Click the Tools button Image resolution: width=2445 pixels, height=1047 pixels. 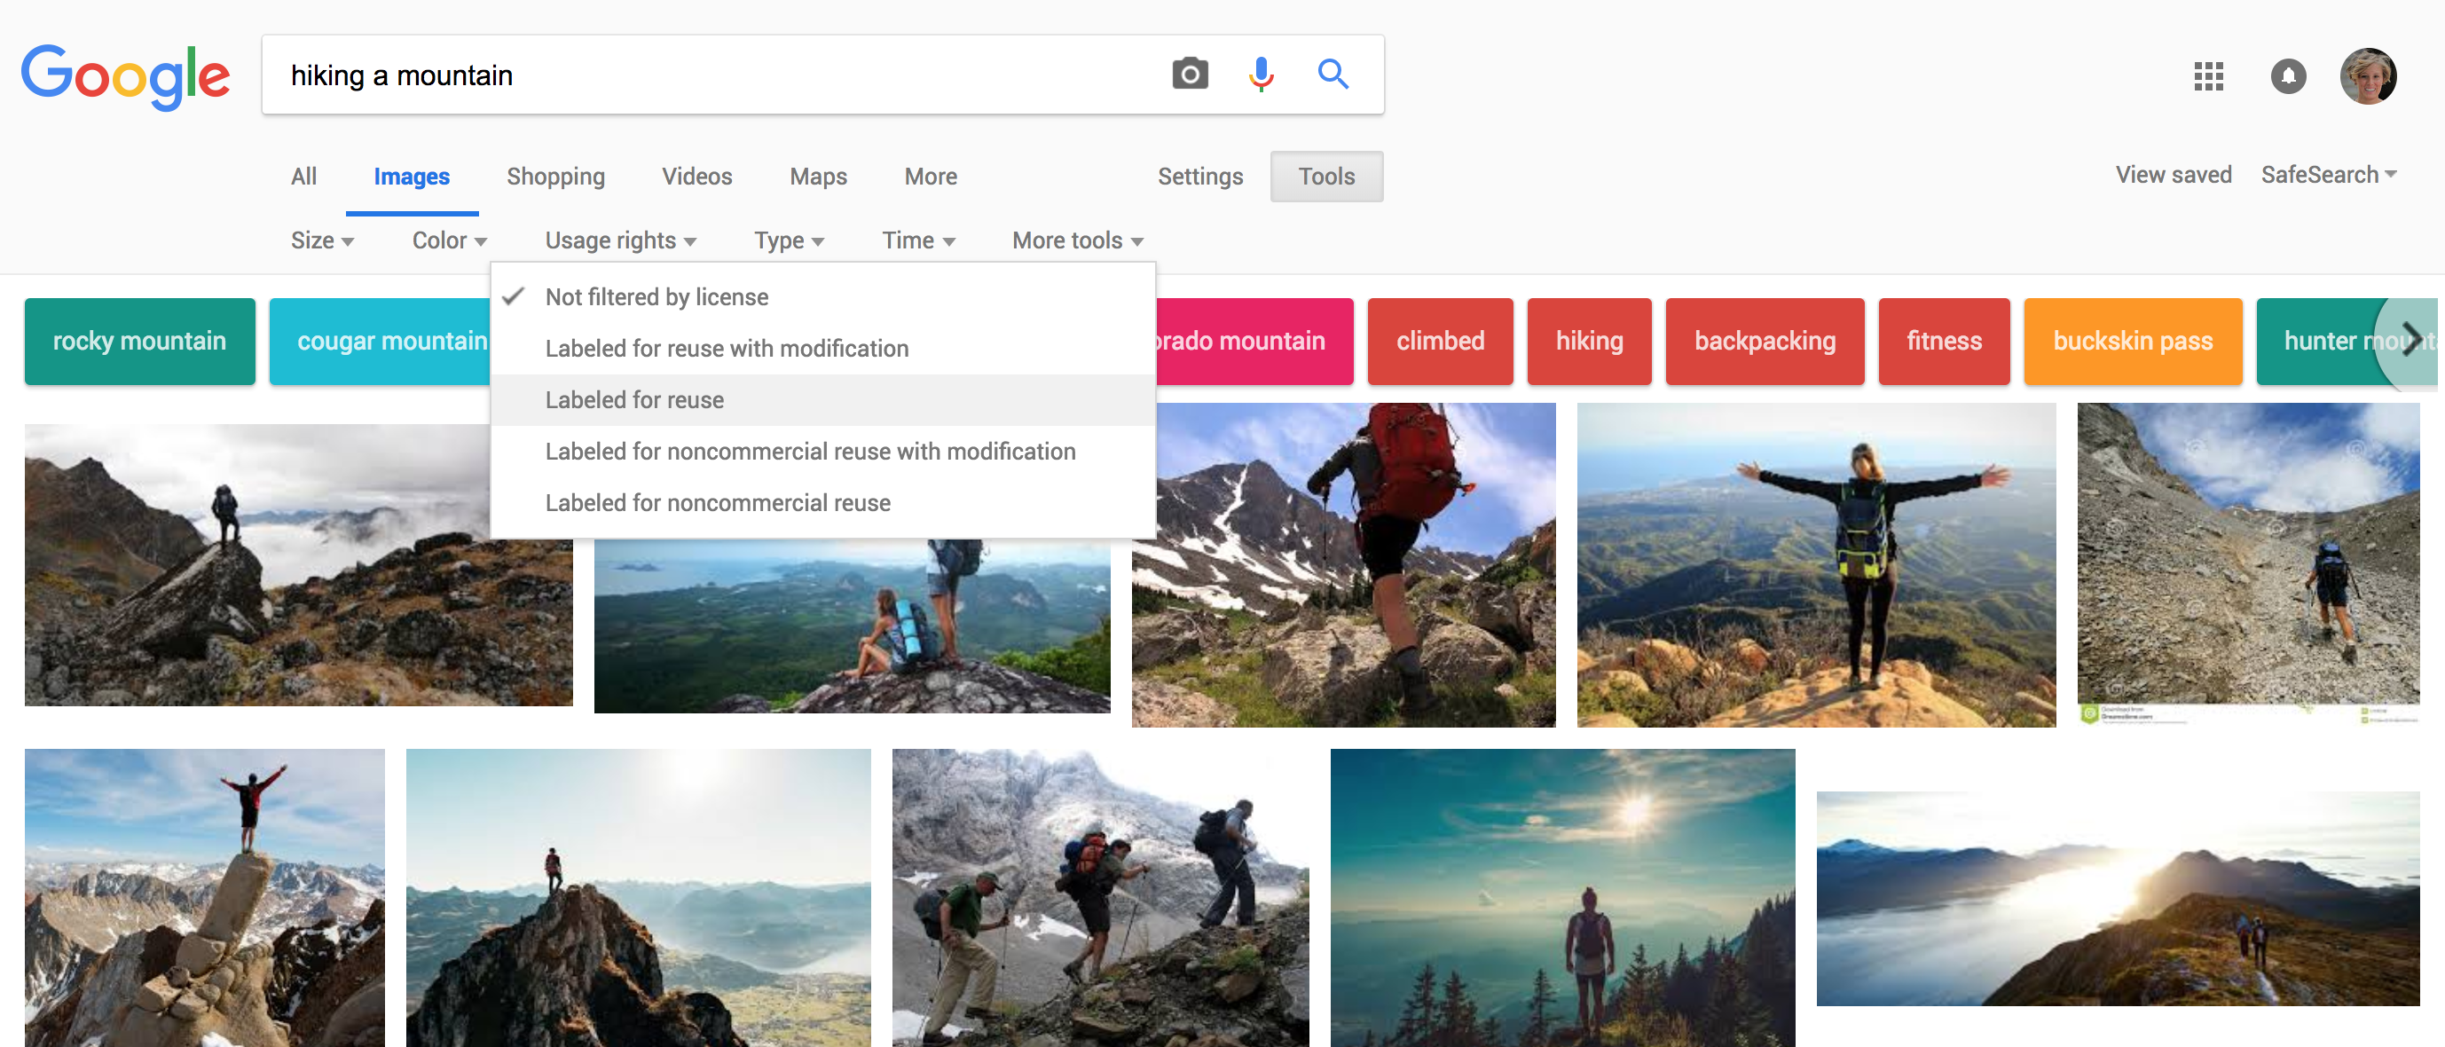point(1326,177)
